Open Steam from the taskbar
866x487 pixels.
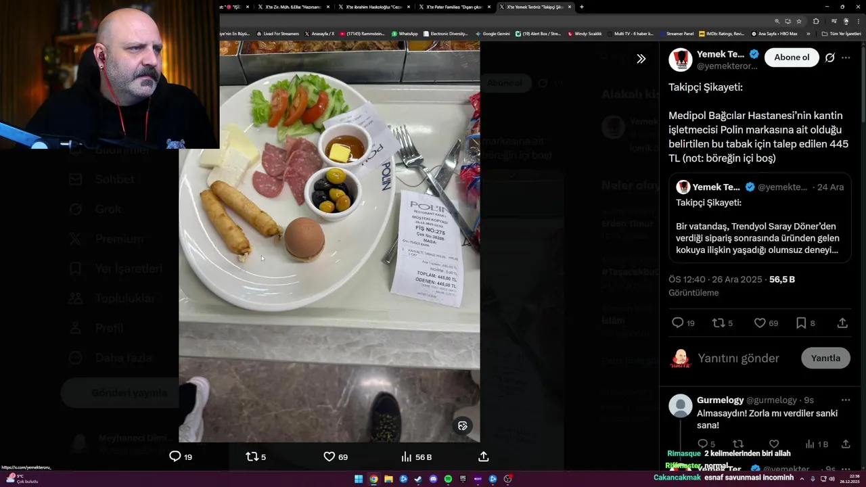[418, 479]
